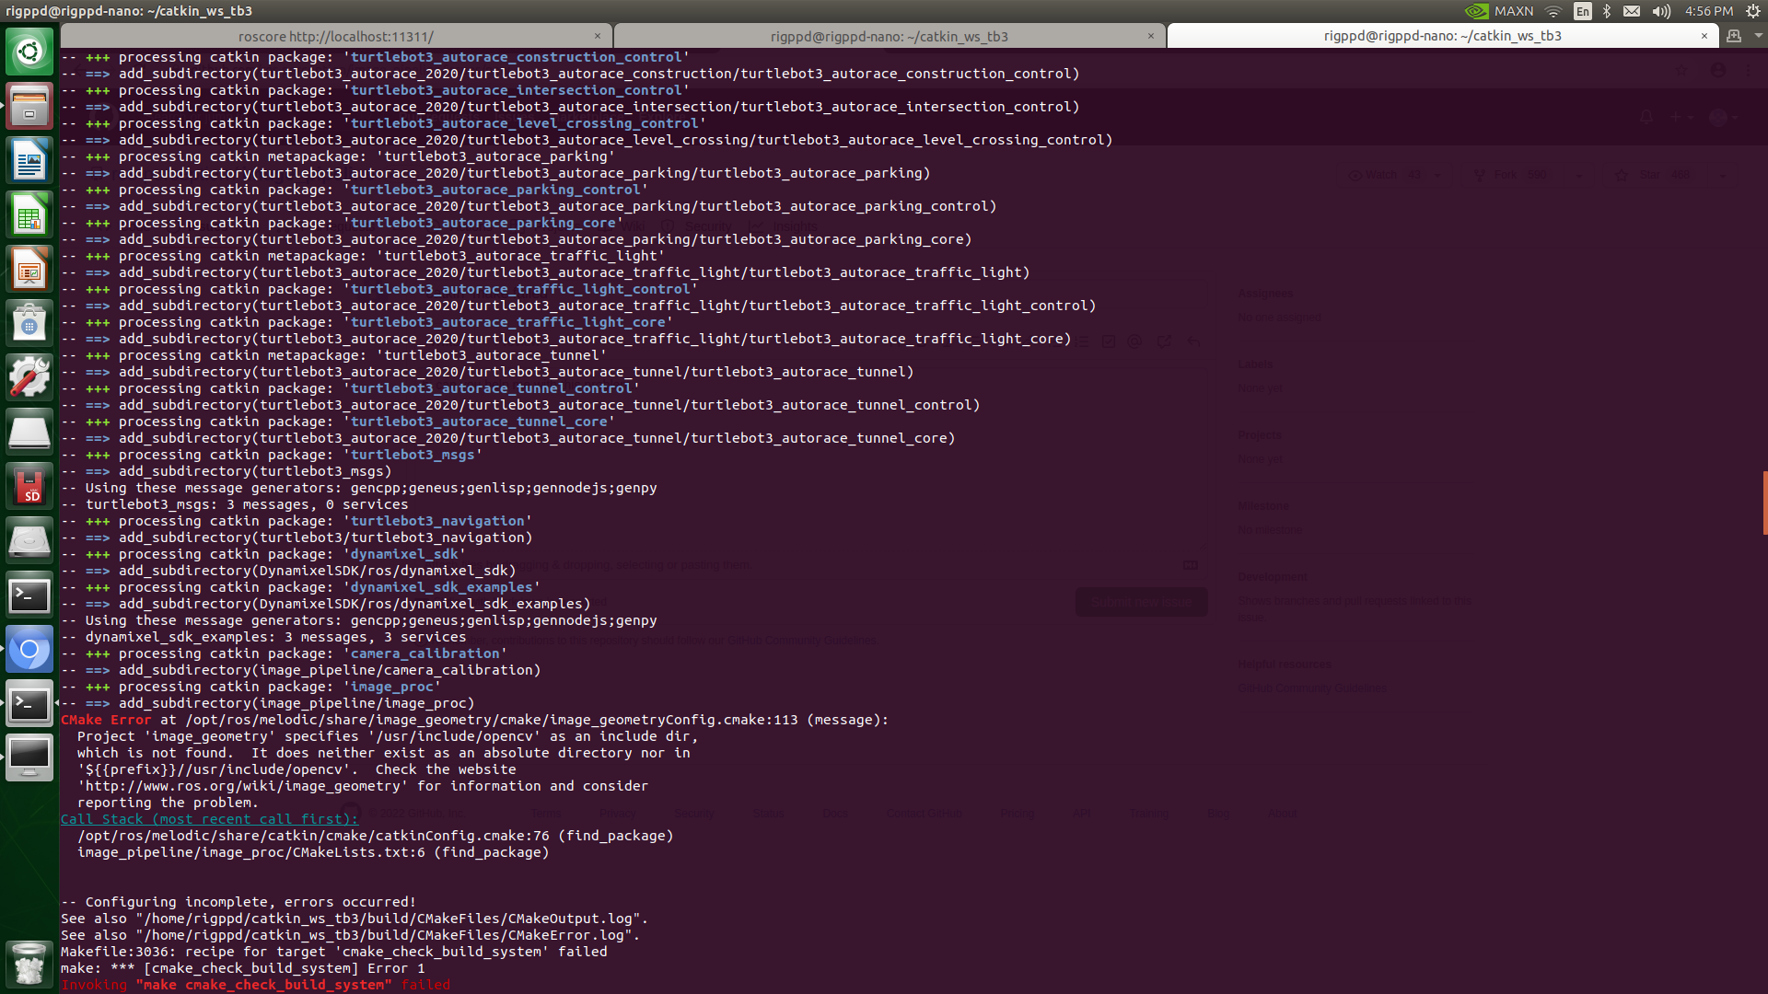
Task: Open Ubuntu dash search in launcher
Action: point(29,52)
